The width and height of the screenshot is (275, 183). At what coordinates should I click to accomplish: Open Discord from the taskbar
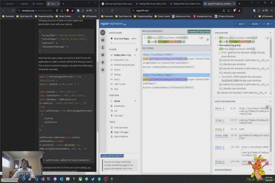55,179
